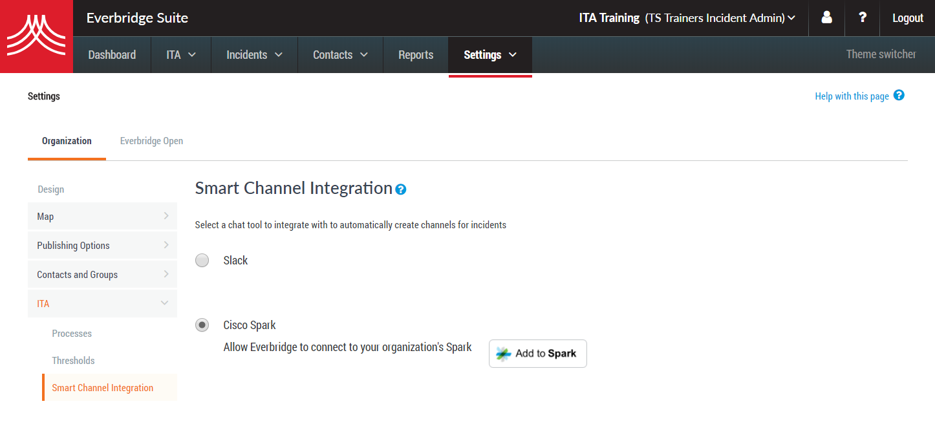Screen dimensions: 935x428
Task: Click the Theme switcher link
Action: (881, 54)
